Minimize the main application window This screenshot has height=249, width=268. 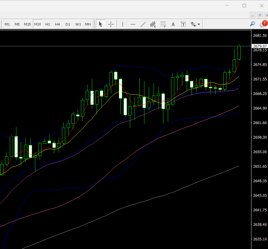click(227, 6)
